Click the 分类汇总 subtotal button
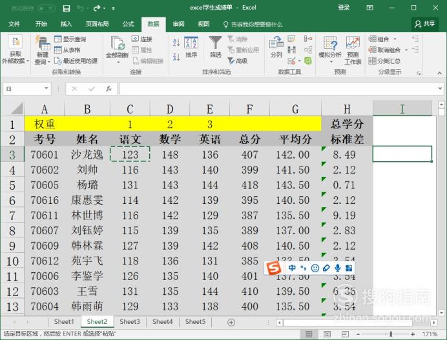The image size is (447, 340). pos(384,61)
